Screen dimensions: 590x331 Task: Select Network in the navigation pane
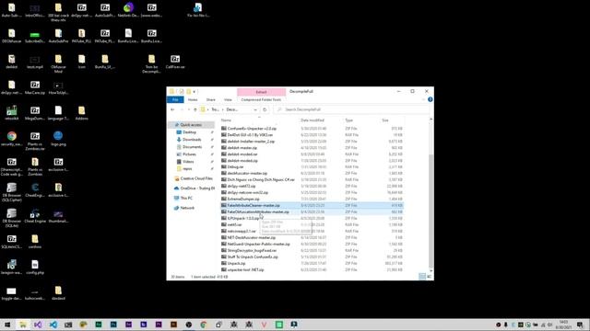187,208
